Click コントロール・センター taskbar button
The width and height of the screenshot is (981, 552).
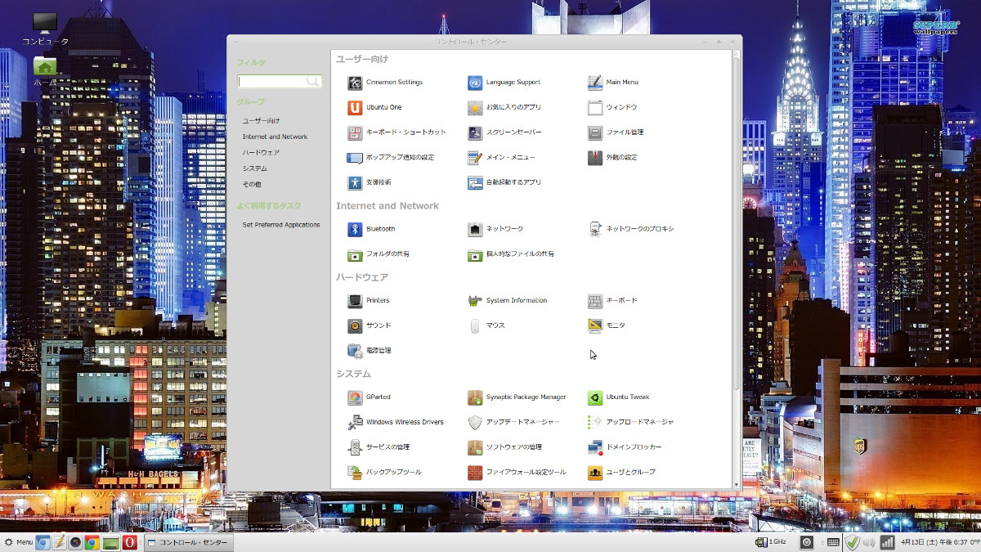coord(189,542)
